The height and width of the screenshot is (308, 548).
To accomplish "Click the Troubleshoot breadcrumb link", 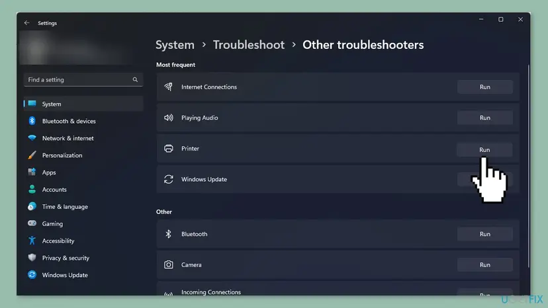I will pyautogui.click(x=248, y=45).
